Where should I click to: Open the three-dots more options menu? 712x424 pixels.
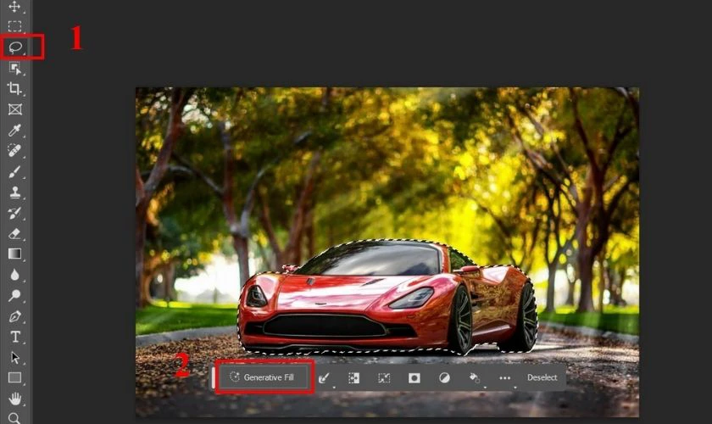point(505,377)
